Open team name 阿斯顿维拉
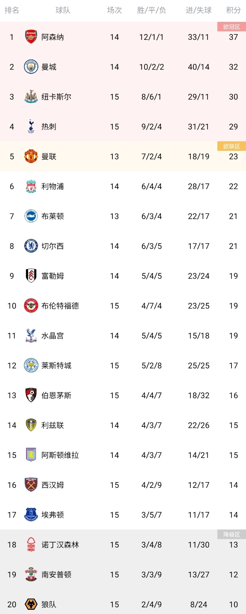The height and width of the screenshot is (614, 246). pos(60,455)
